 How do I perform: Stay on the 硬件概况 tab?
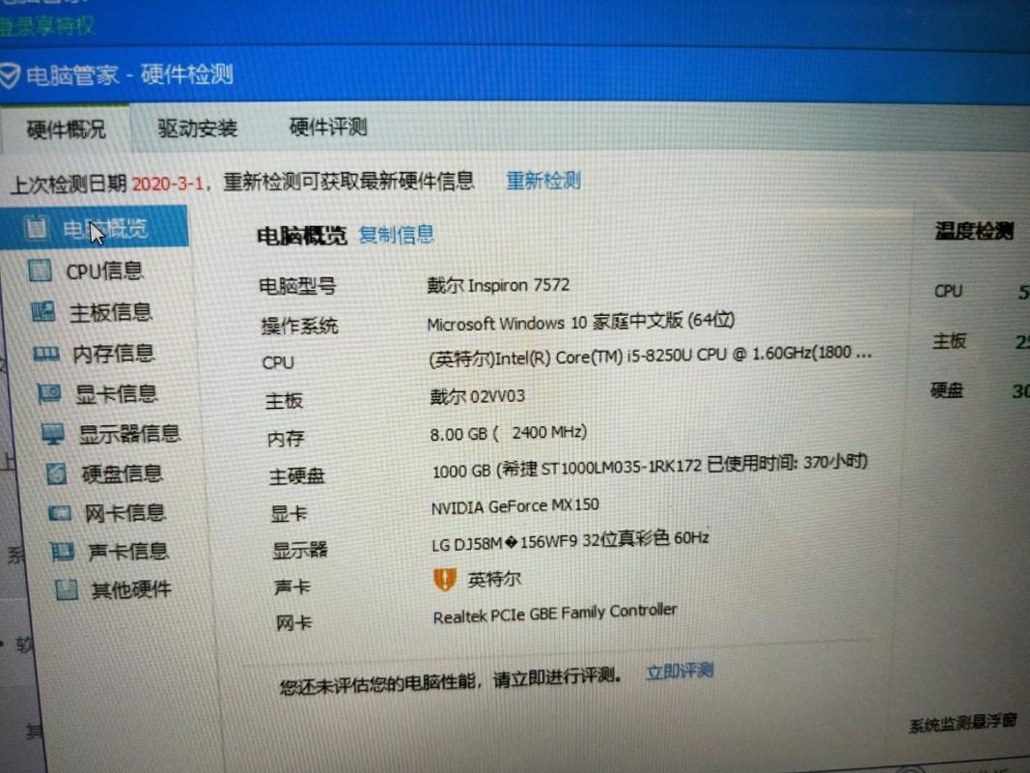tap(65, 127)
